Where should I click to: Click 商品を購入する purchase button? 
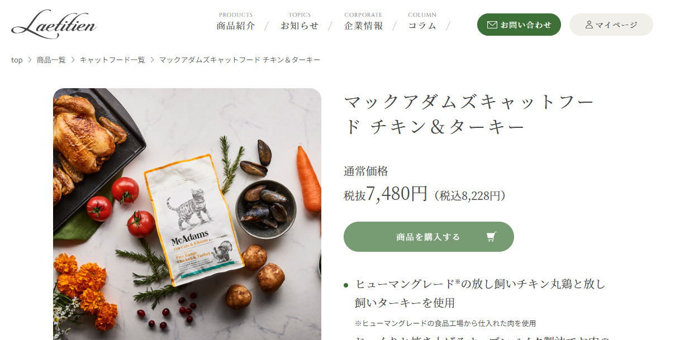(x=429, y=237)
